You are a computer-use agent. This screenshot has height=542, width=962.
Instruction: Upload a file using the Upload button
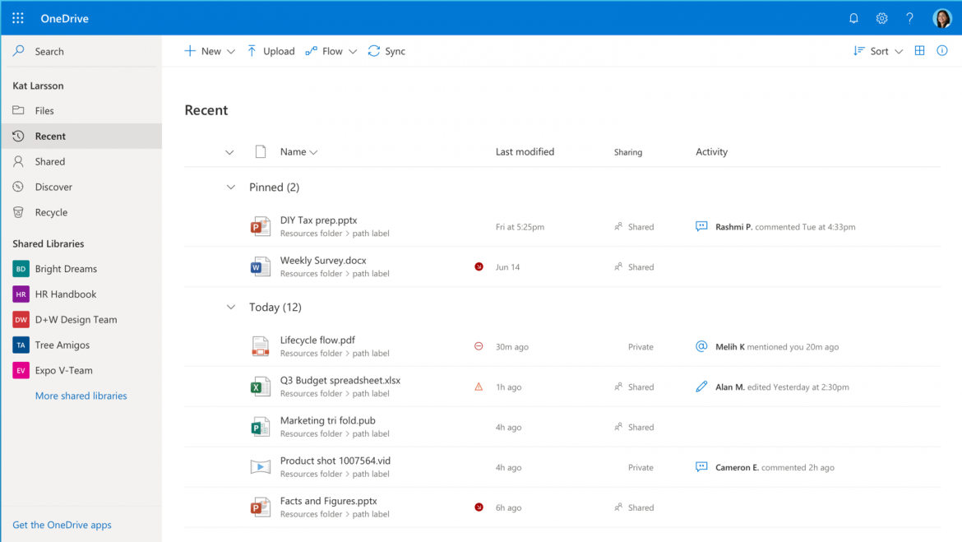click(x=271, y=50)
